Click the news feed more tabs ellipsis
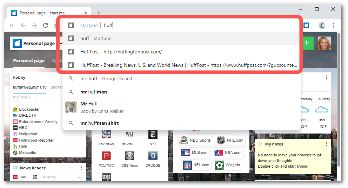 [80, 177]
